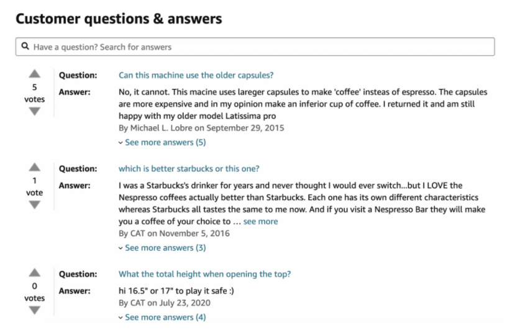Screen dimensions: 525x333
Task: Click chevron beside See more answers (4)
Action: click(x=121, y=318)
